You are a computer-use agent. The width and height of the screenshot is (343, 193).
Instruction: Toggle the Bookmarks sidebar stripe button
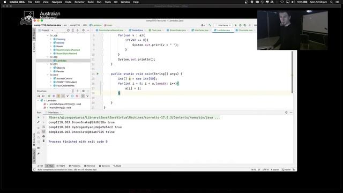pyautogui.click(x=34, y=139)
